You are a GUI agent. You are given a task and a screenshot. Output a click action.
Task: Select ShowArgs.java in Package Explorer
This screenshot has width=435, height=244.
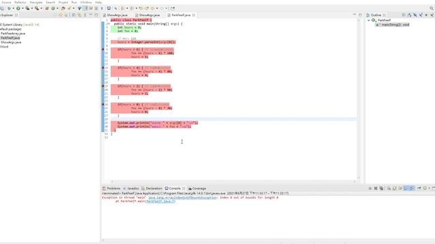pos(11,42)
